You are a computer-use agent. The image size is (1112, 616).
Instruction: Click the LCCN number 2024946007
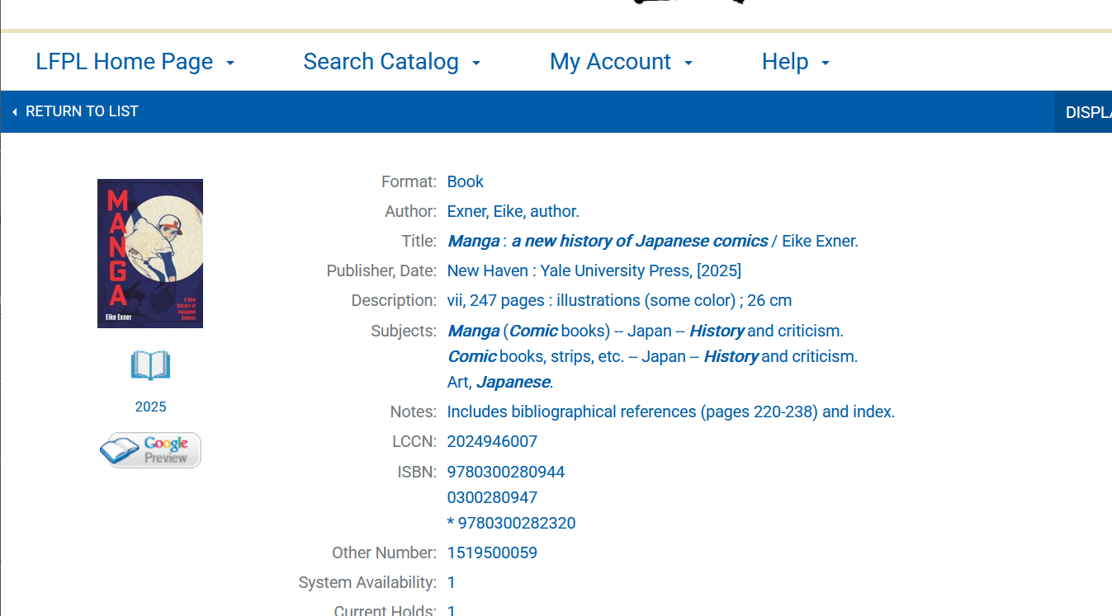point(492,442)
